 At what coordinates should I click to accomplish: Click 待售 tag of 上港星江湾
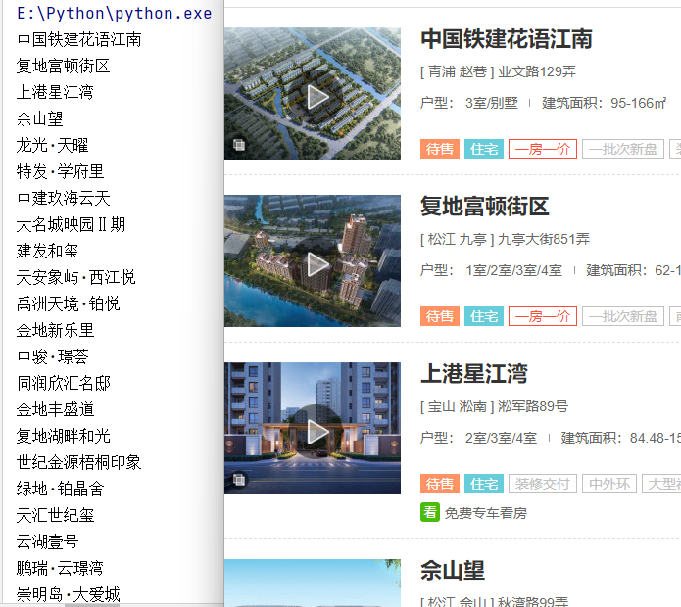point(440,484)
